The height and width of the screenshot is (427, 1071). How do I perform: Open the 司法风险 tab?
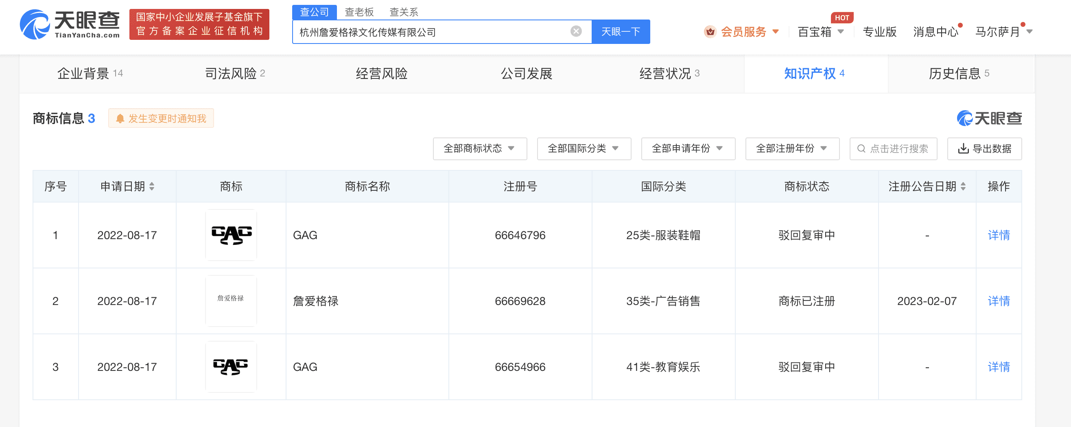click(x=235, y=74)
